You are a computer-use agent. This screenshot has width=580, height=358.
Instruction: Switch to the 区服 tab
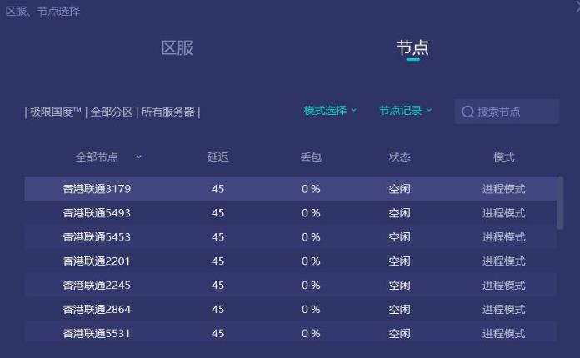[177, 47]
